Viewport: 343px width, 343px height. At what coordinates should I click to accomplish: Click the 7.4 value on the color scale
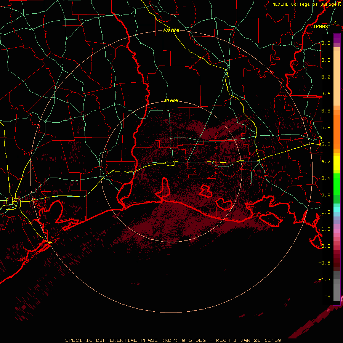326,94
